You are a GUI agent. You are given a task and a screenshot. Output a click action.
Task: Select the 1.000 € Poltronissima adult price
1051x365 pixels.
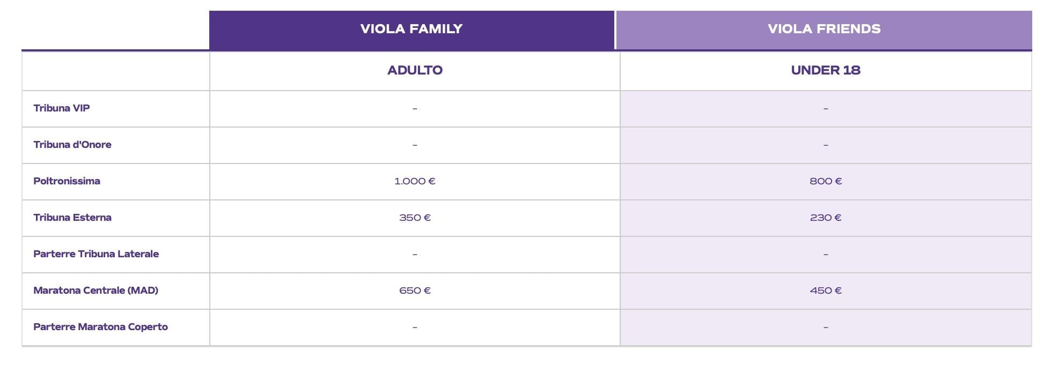pyautogui.click(x=415, y=181)
